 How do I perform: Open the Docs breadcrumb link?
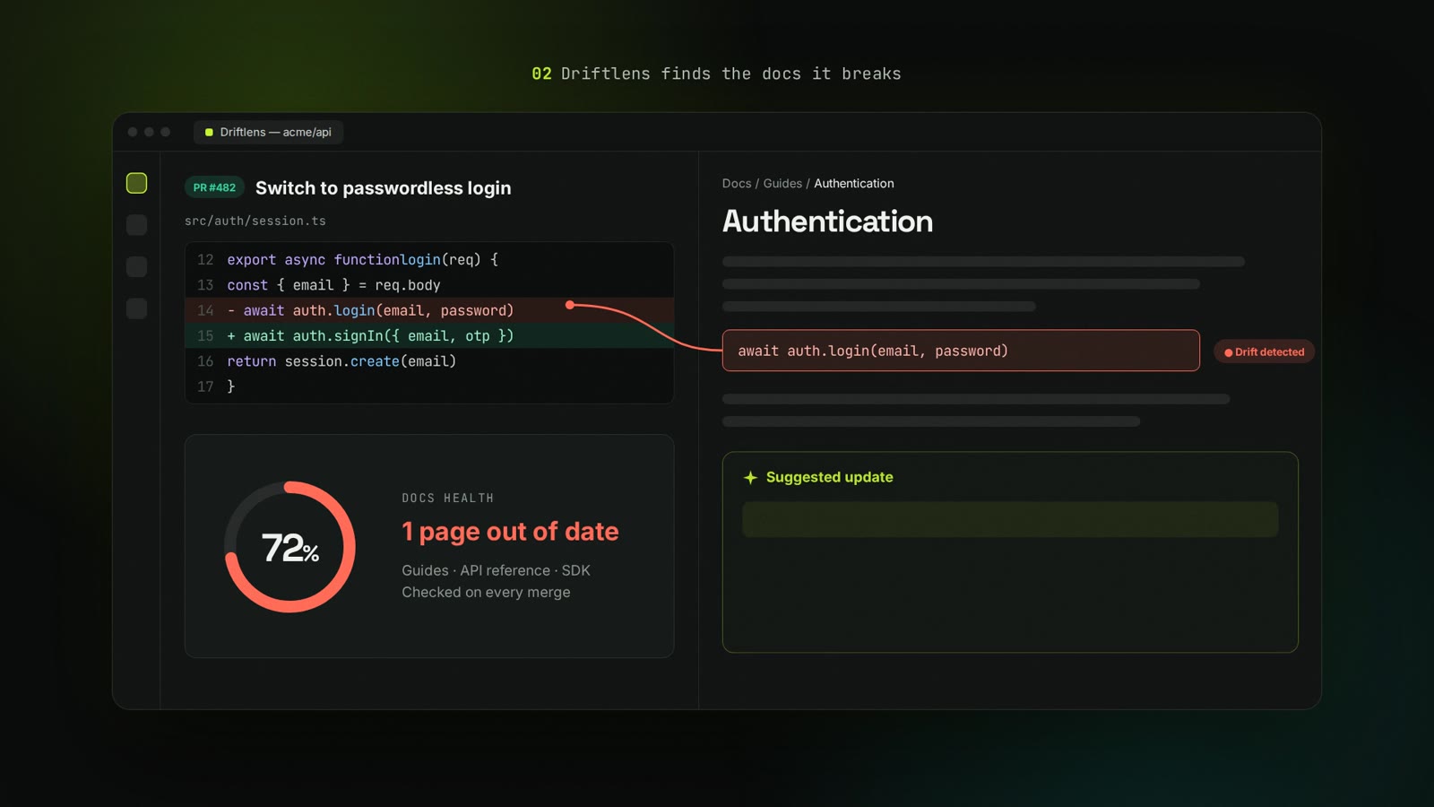click(737, 183)
